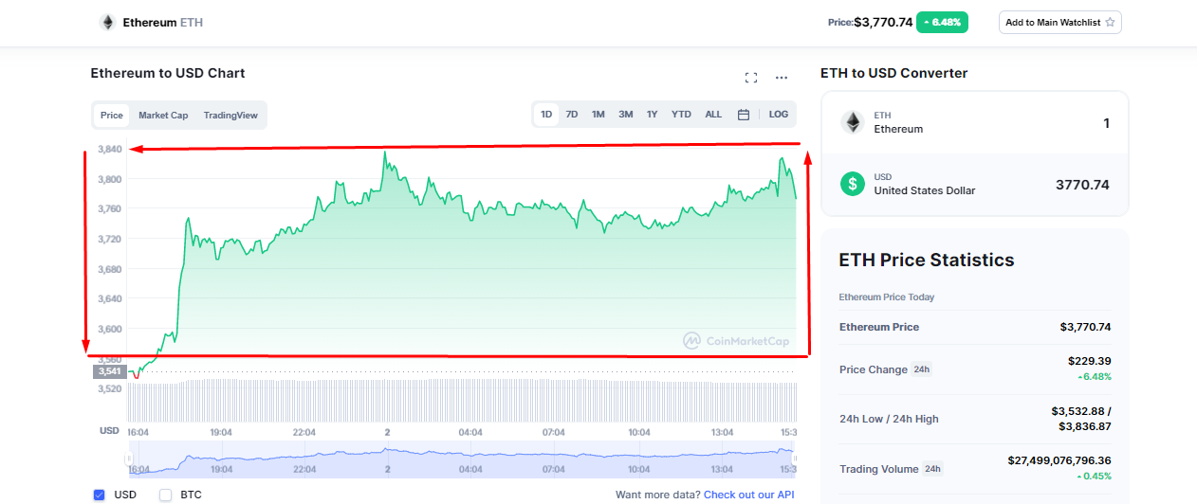Image resolution: width=1197 pixels, height=504 pixels.
Task: Switch to the TradingView tab
Action: pos(230,116)
